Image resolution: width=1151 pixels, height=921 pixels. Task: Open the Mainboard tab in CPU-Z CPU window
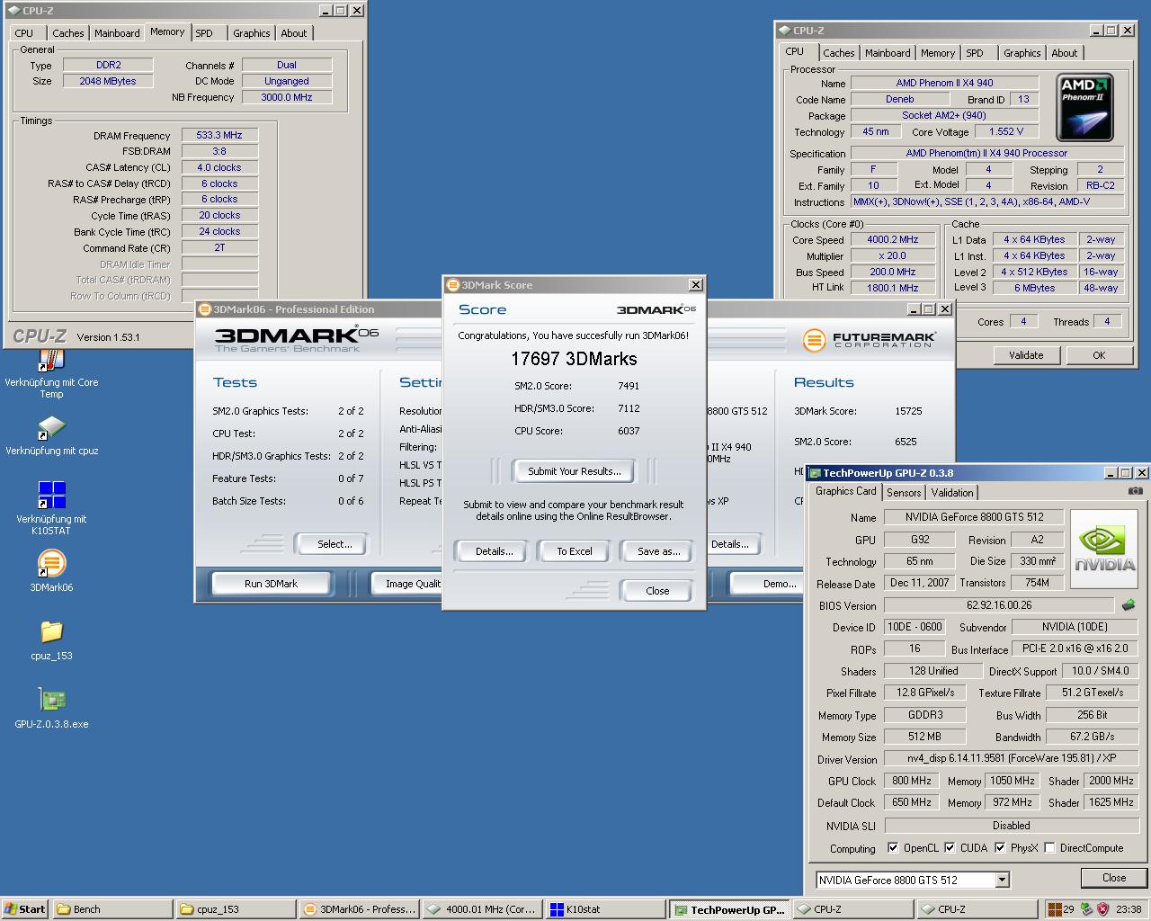click(x=888, y=53)
